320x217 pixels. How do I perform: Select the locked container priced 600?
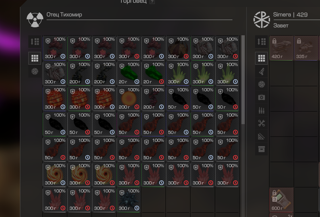click(281, 200)
